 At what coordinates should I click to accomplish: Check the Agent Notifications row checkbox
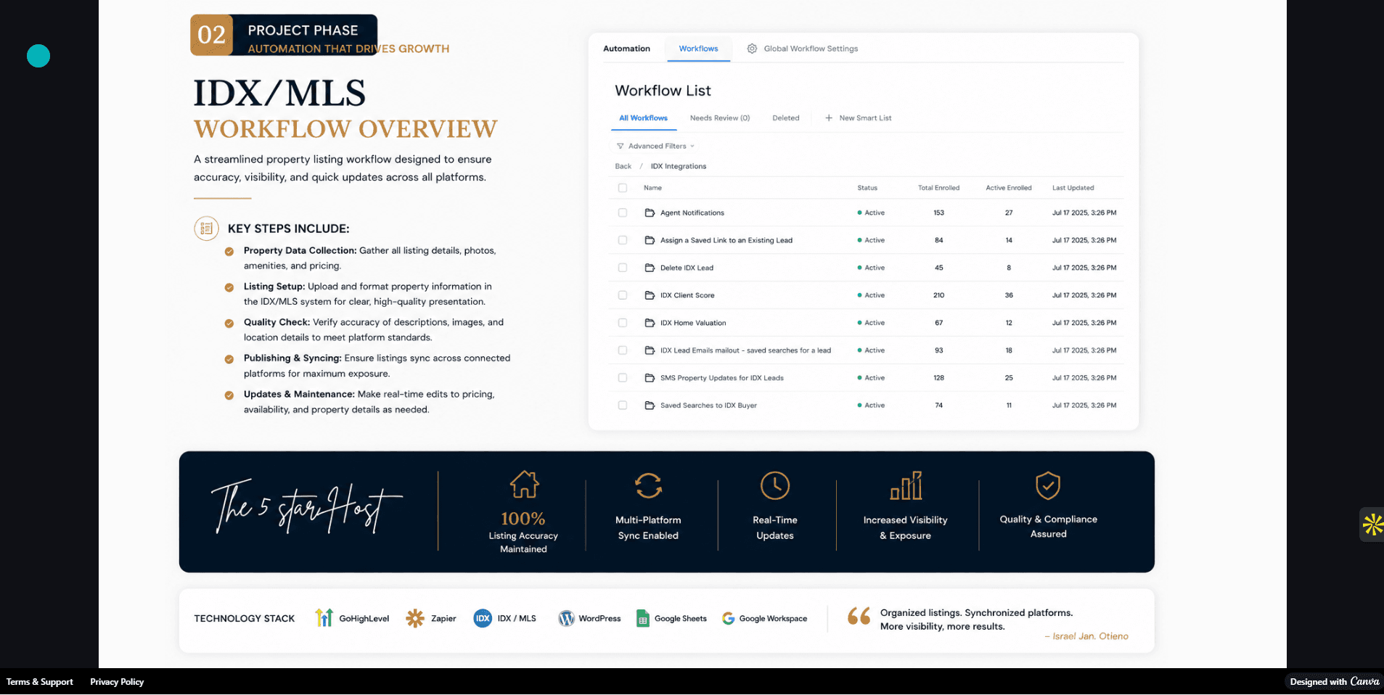coord(623,213)
